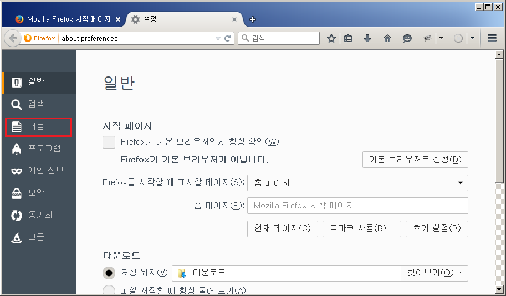Image resolution: width=506 pixels, height=296 pixels.
Task: Open the 일반 general settings category
Action: point(39,82)
